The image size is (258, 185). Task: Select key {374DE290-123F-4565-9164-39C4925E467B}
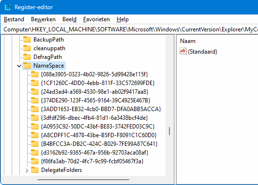(95, 100)
